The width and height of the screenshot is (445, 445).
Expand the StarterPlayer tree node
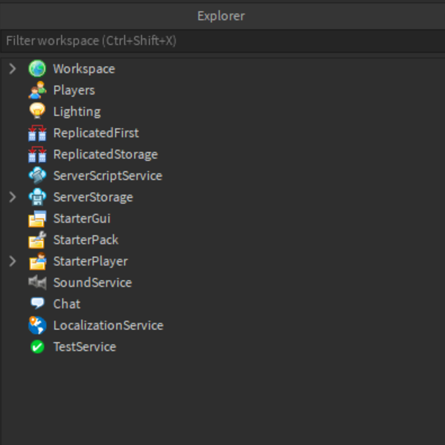tap(12, 261)
